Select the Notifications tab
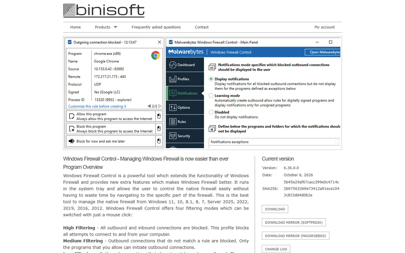405x253 pixels. 185,93
